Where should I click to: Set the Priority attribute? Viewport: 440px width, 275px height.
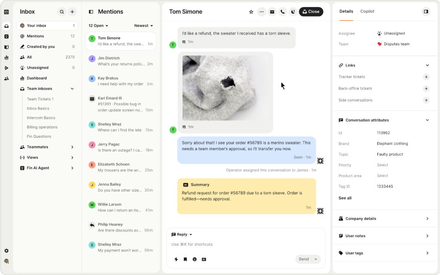pos(382,165)
